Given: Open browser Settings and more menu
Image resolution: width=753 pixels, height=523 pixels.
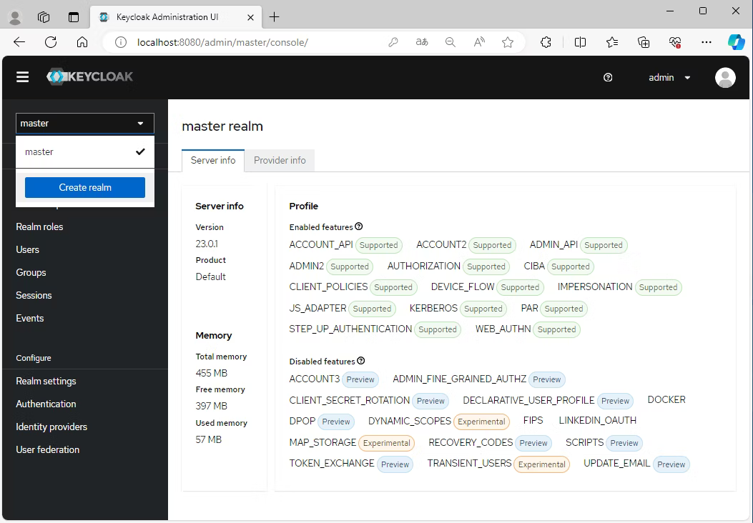Looking at the screenshot, I should point(707,42).
